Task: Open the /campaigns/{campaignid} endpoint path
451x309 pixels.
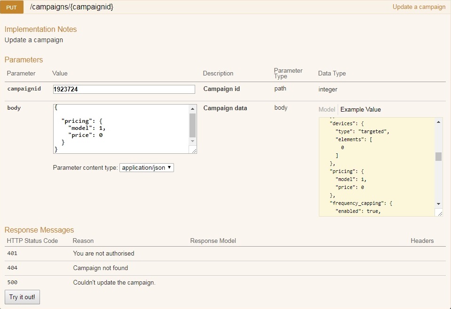Action: (x=71, y=7)
